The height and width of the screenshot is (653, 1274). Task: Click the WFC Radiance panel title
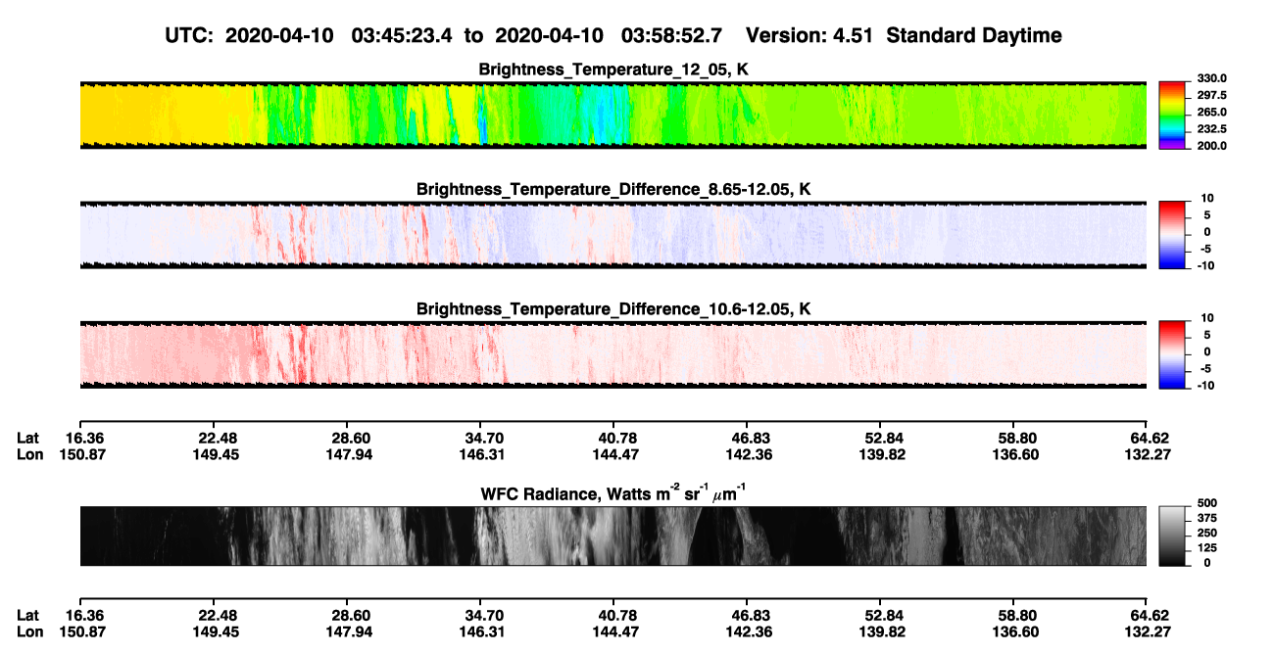pos(613,493)
